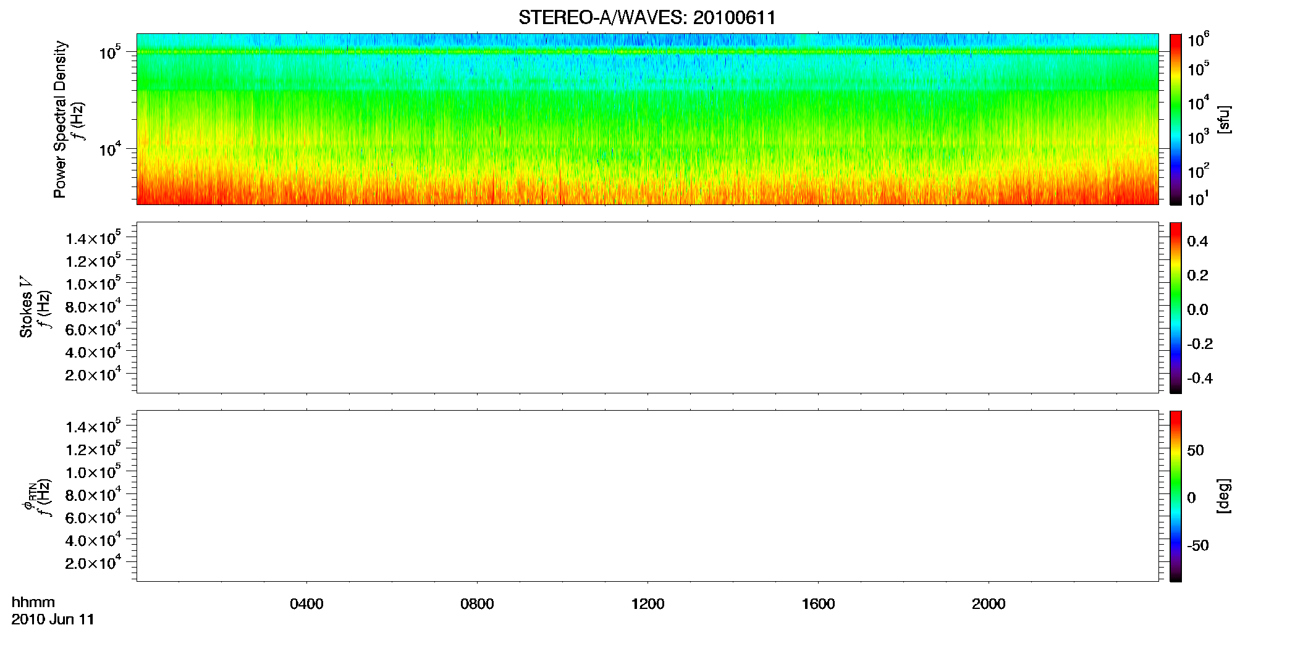
Task: Click the -0.2 value on Stokes color bar
Action: 1200,344
